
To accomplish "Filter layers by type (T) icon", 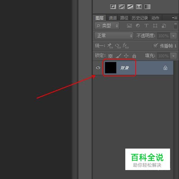I will 146,25.
